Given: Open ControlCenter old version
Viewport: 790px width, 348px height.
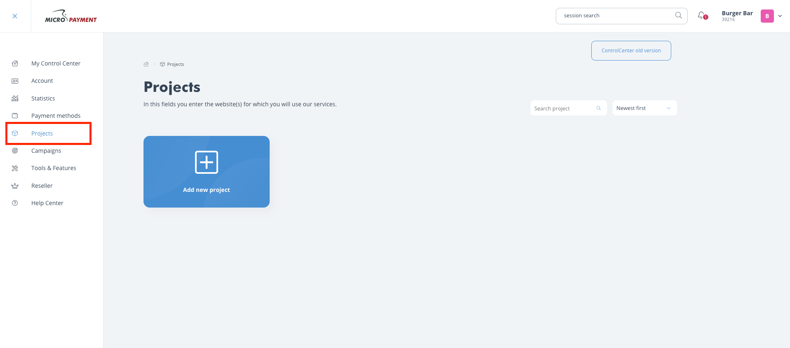Looking at the screenshot, I should [x=631, y=51].
